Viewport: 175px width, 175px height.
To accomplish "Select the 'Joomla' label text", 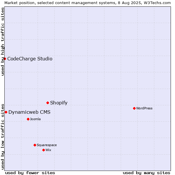I will click(x=35, y=119).
